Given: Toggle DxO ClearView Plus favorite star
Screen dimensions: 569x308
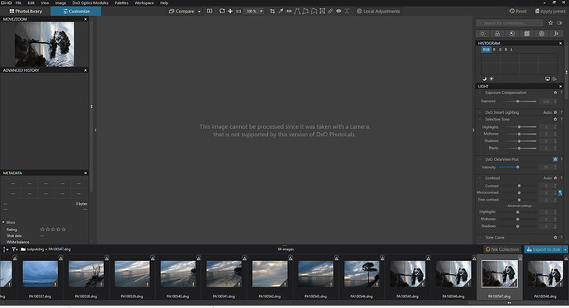Looking at the screenshot, I should point(555,159).
